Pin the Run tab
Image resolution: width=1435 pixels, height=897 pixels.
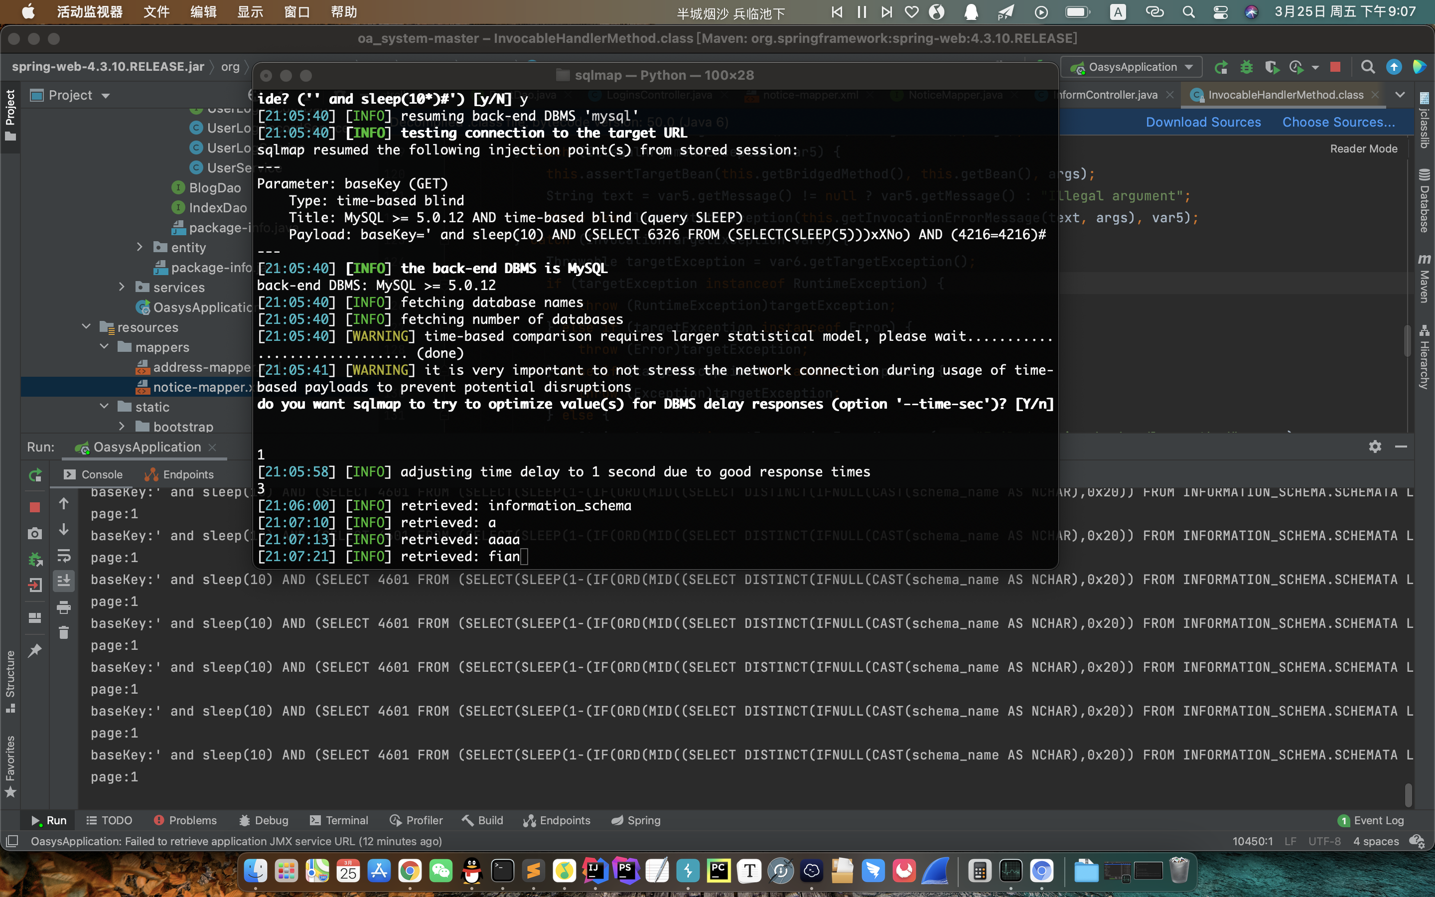pos(35,650)
